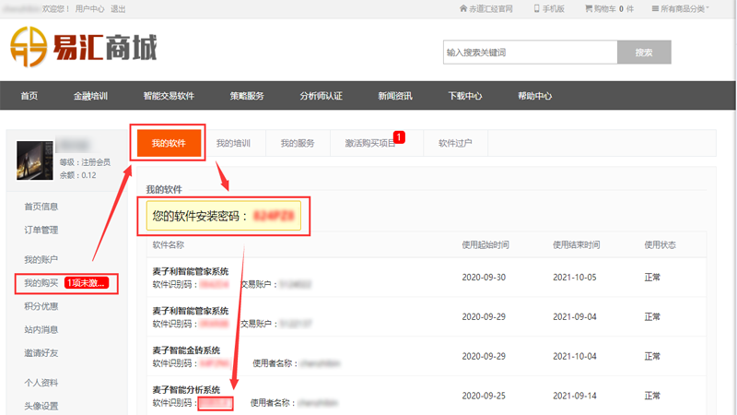The width and height of the screenshot is (737, 415).
Task: Click end date 2021-09-04
Action: point(575,316)
